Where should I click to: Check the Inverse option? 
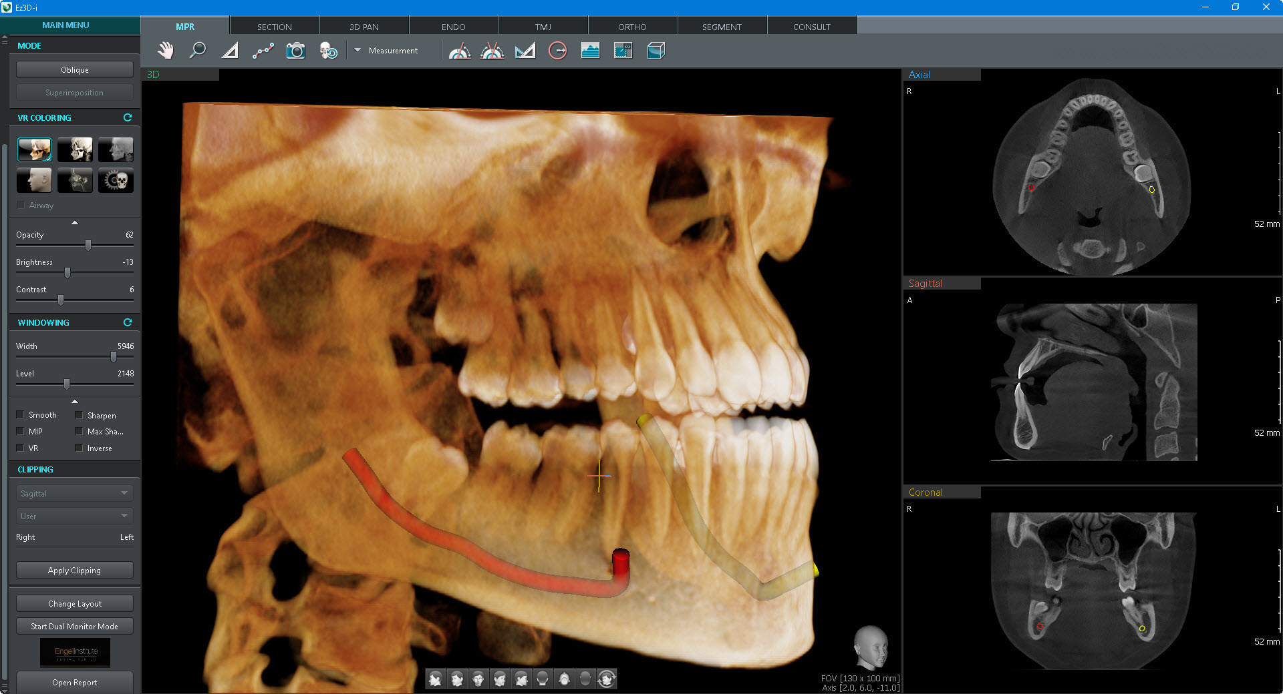[79, 448]
